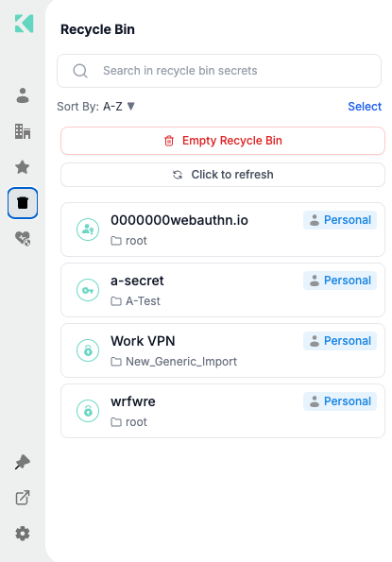Click the Personal tag on Work VPN
This screenshot has width=392, height=562.
point(340,341)
